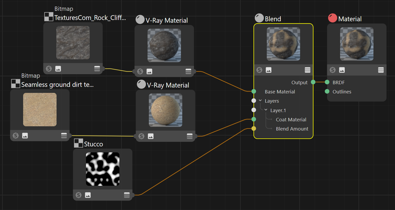Click the solo icon on Stucco node
This screenshot has width=395, height=210.
click(78, 195)
